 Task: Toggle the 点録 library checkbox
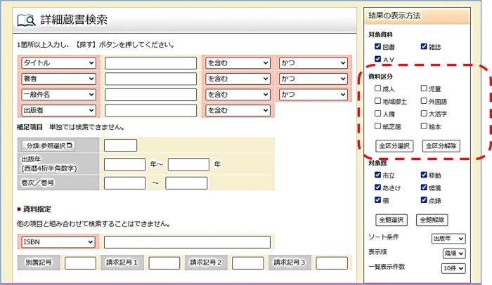(424, 200)
